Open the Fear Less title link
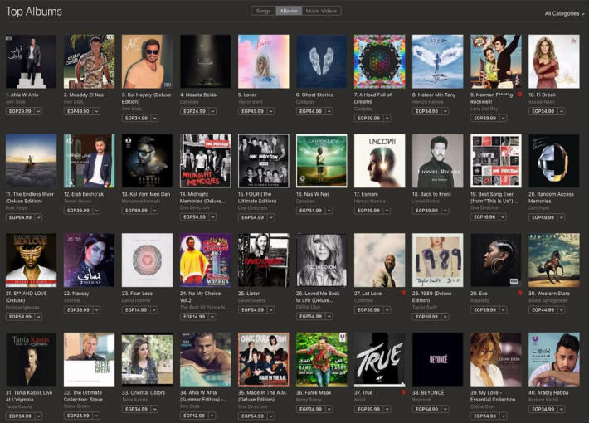Screen dimensions: 589x423 pyautogui.click(x=137, y=294)
